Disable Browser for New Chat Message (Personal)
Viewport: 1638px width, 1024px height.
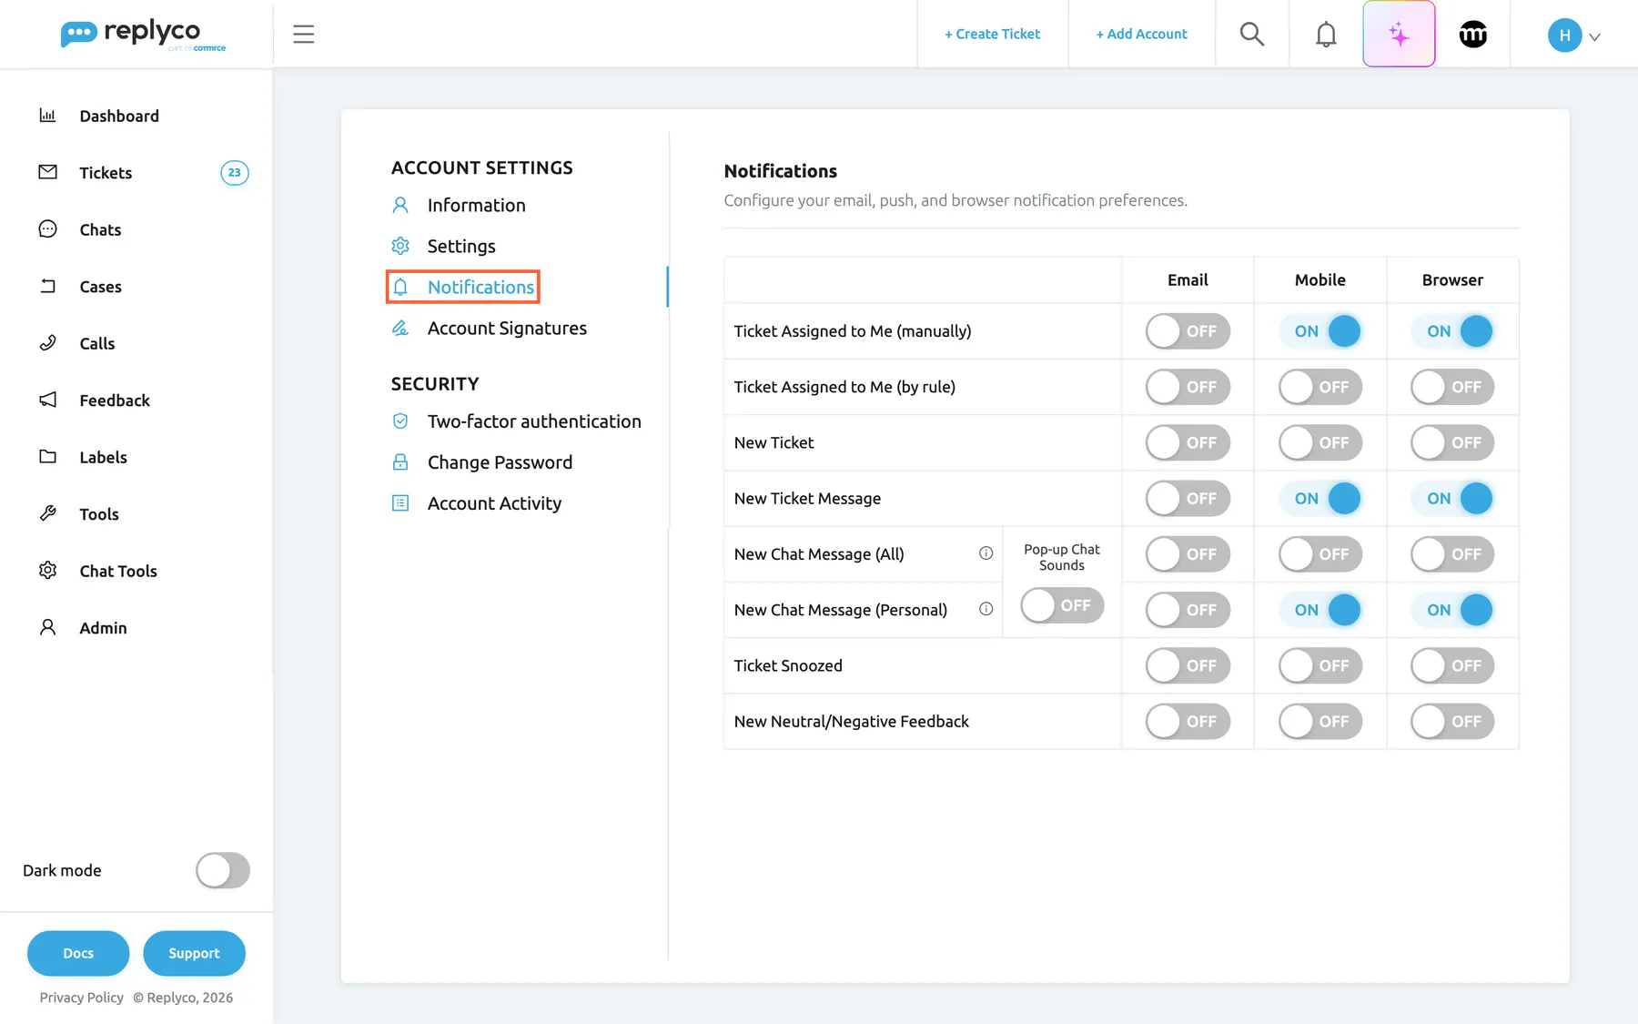click(x=1452, y=610)
